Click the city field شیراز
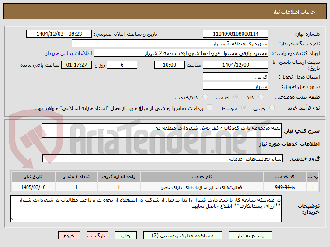This screenshot has width=330, height=247. click(236, 86)
